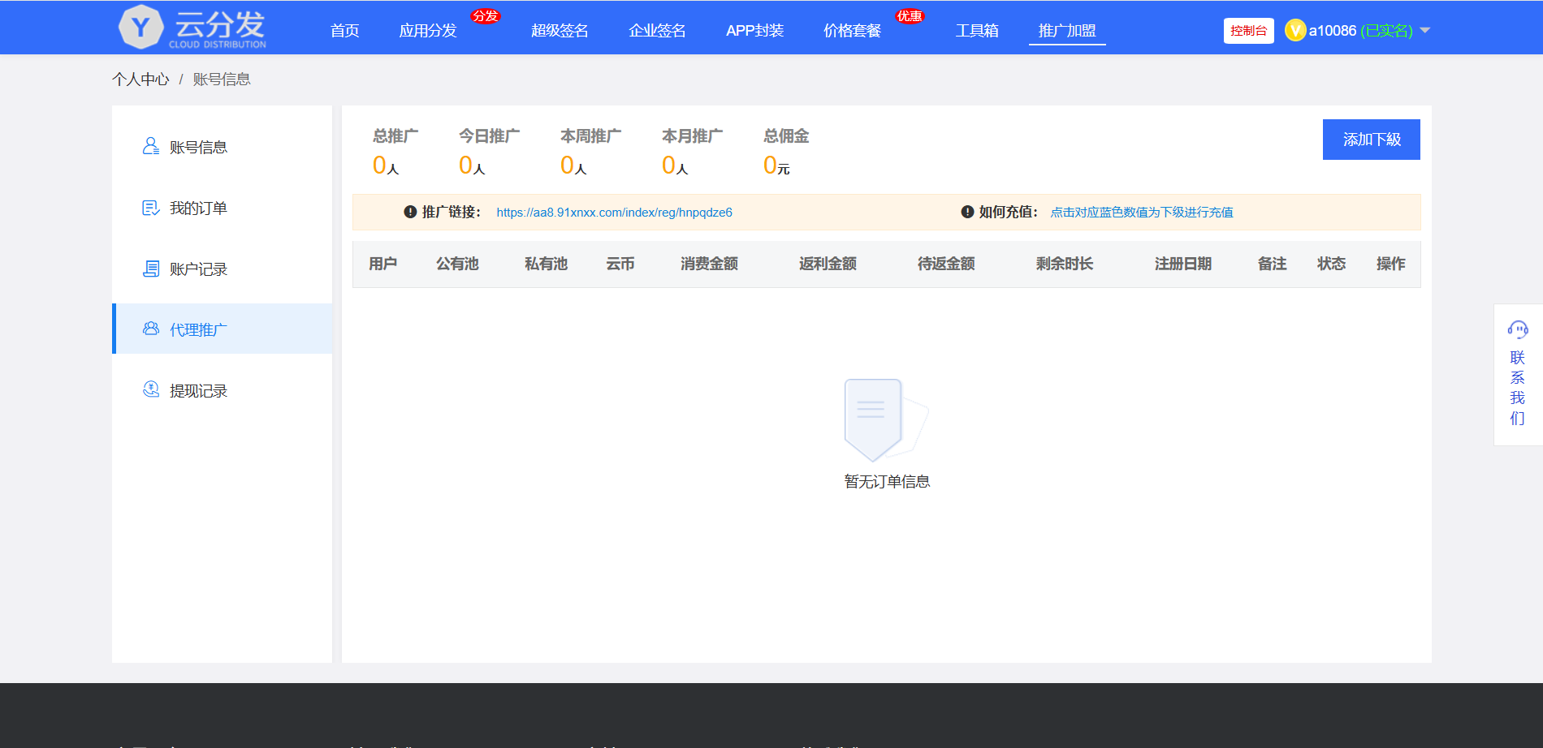Click the 控制台 button
The width and height of the screenshot is (1543, 748).
(x=1248, y=31)
